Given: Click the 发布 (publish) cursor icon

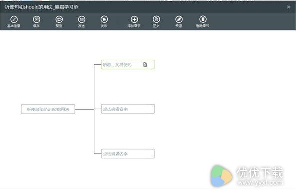Looking at the screenshot, I should (104, 19).
